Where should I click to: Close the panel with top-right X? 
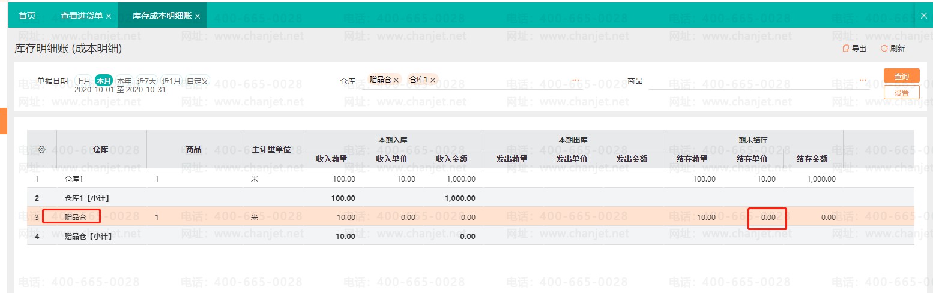[924, 16]
